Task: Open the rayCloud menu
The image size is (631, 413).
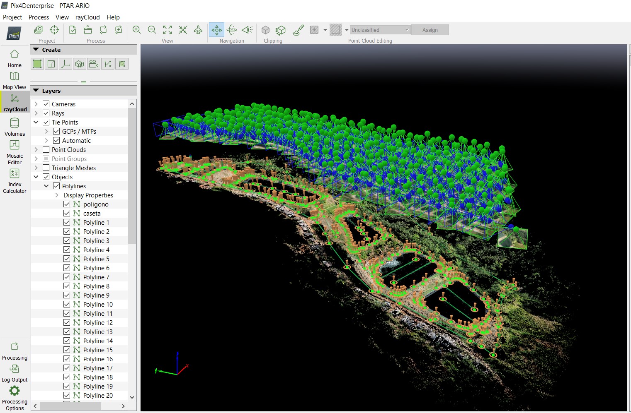Action: coord(87,17)
